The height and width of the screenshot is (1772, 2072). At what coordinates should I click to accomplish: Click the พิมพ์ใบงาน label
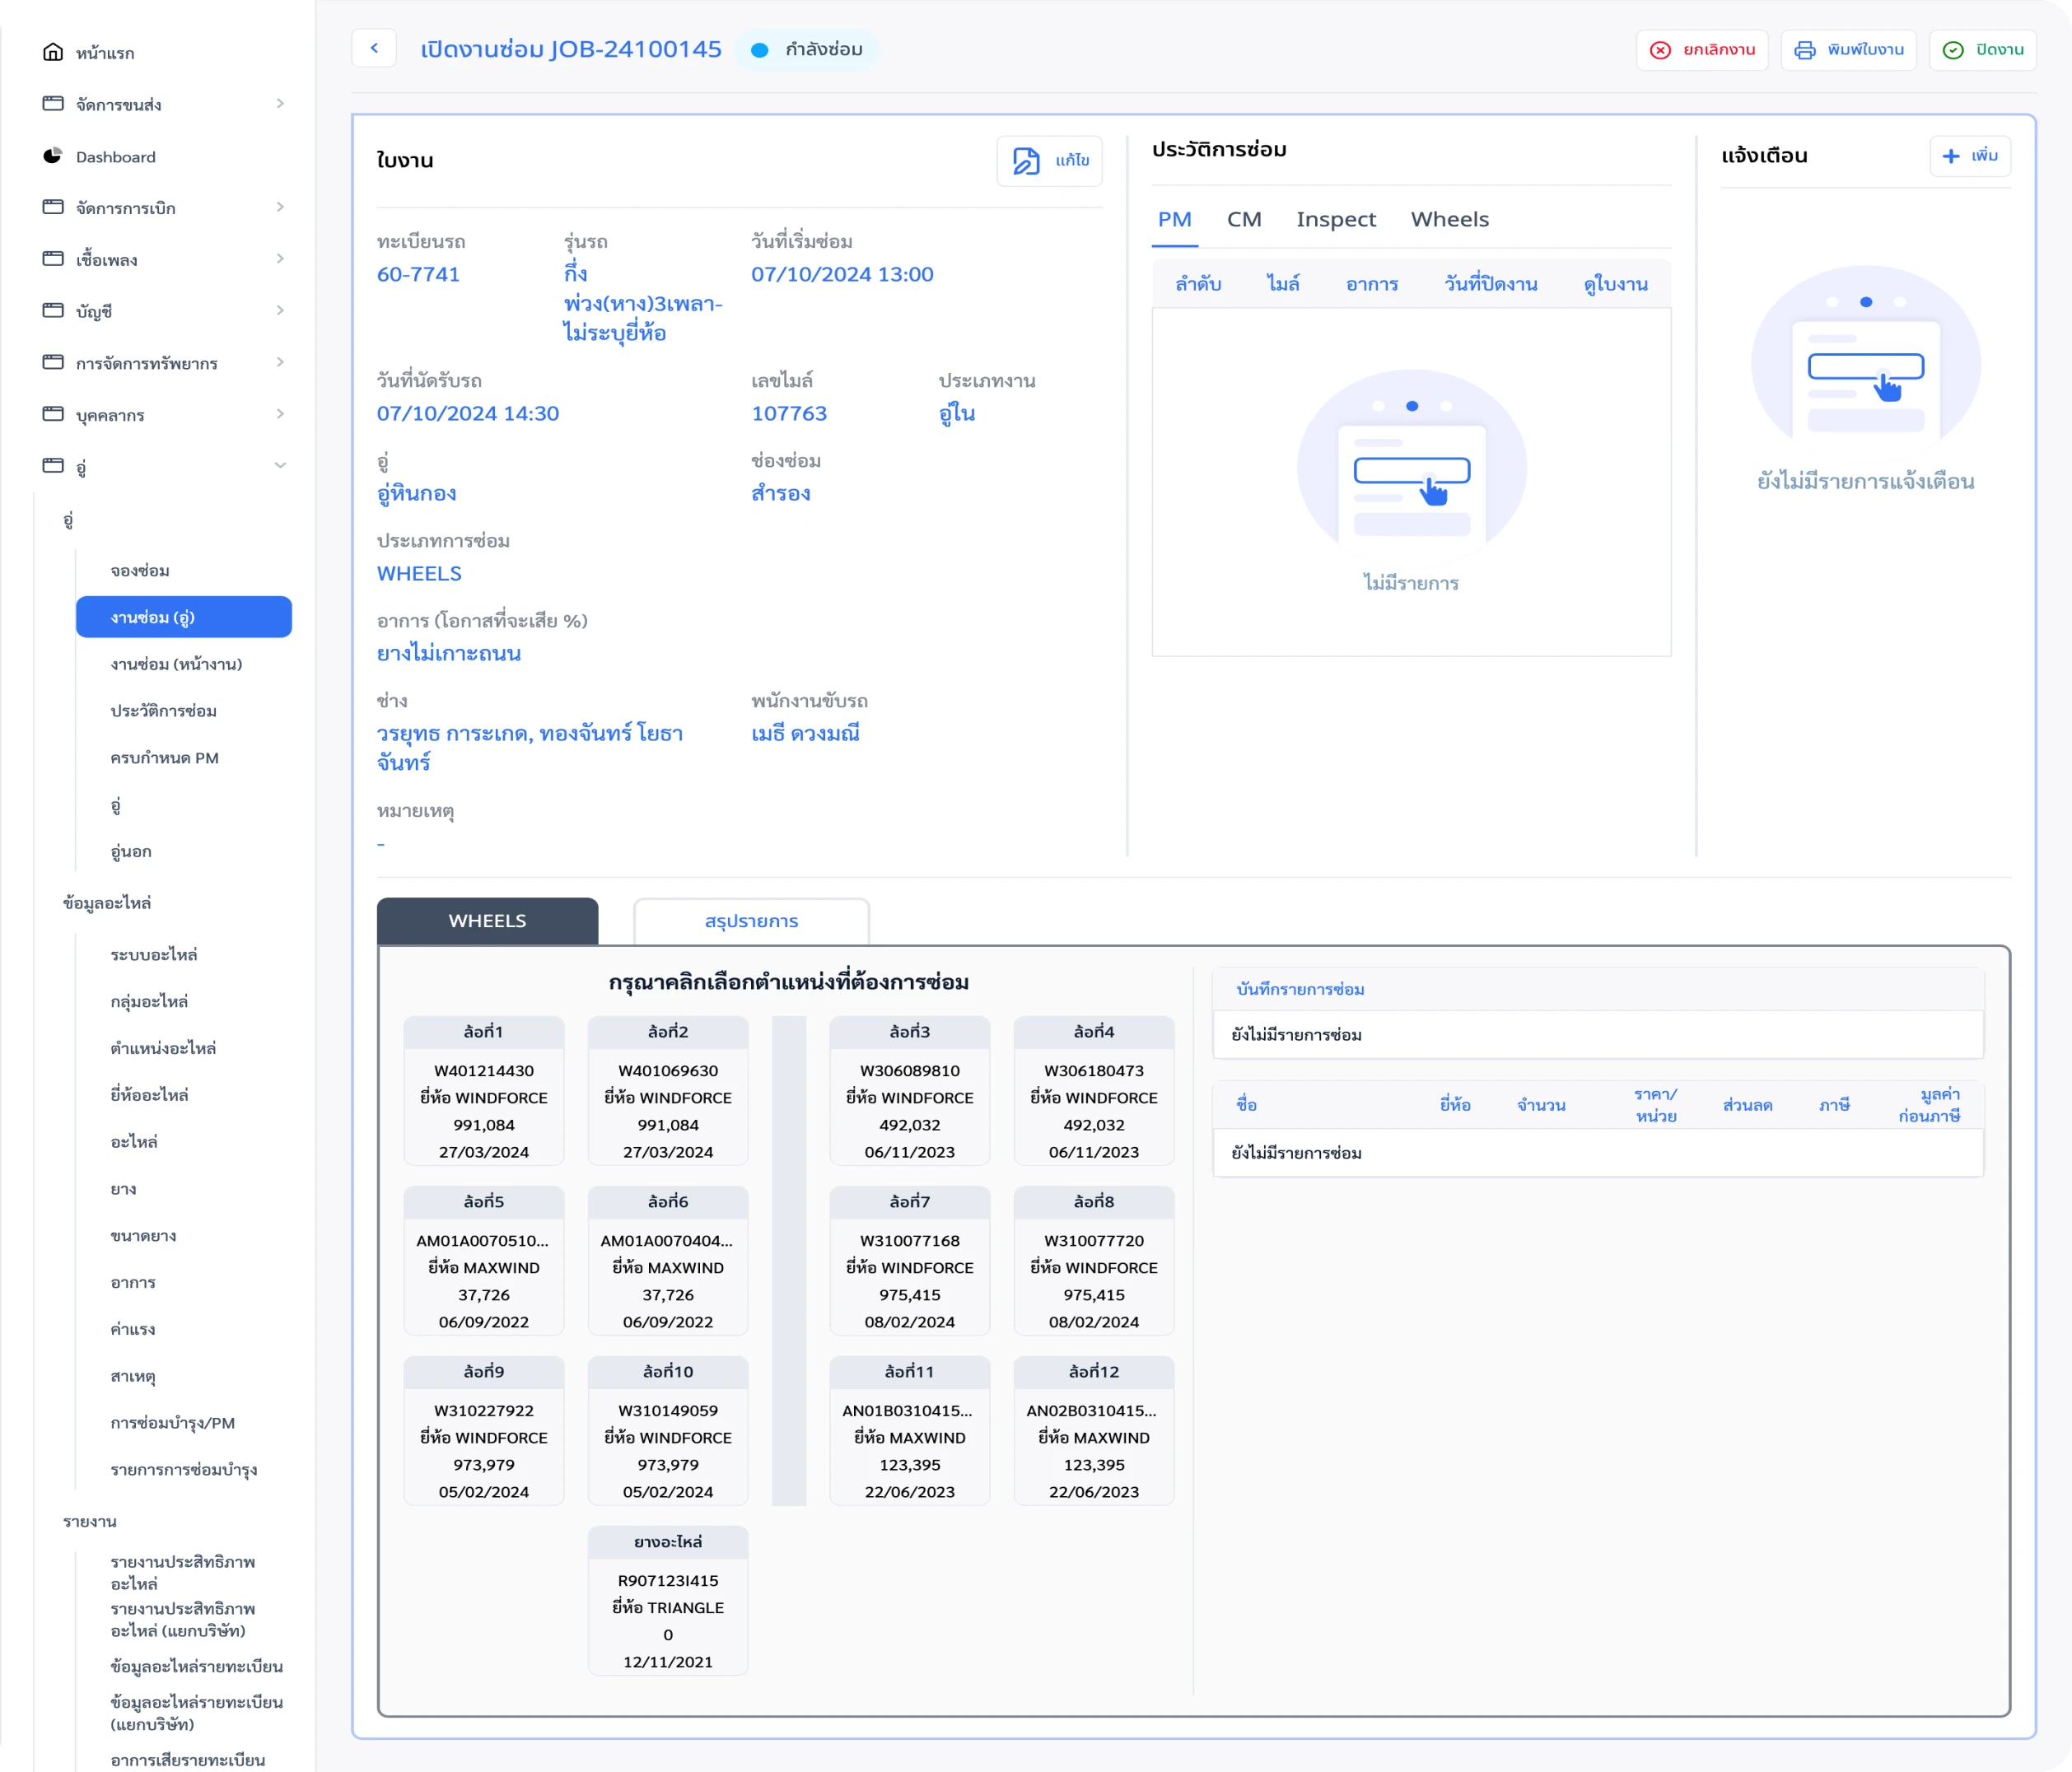[x=1866, y=50]
